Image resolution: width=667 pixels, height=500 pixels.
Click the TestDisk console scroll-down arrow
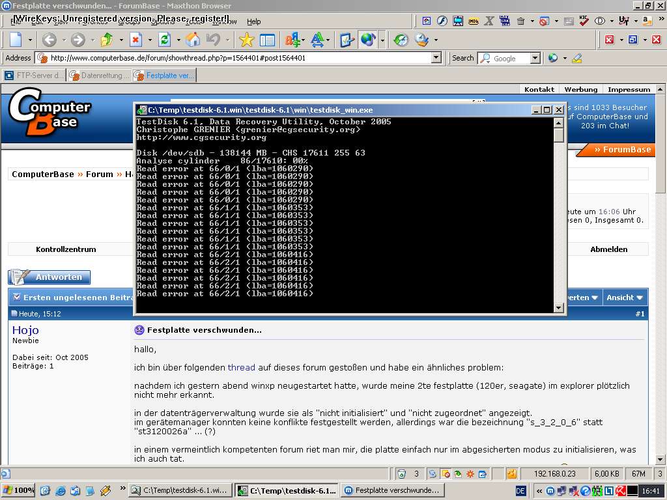click(x=558, y=307)
